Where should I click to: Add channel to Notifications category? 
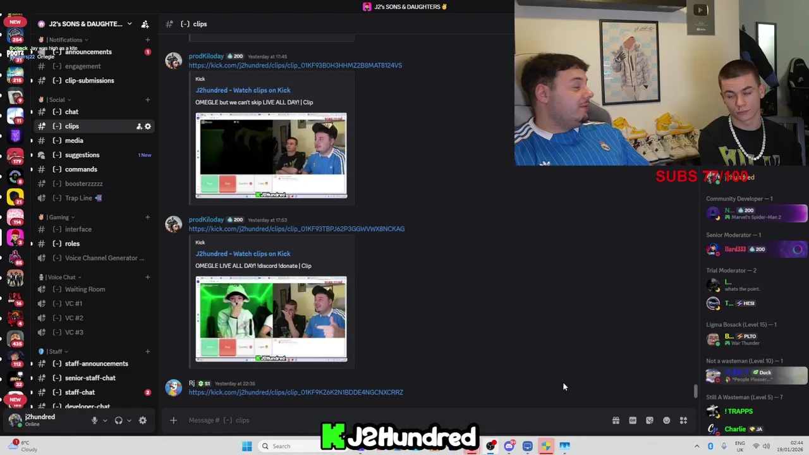(147, 40)
